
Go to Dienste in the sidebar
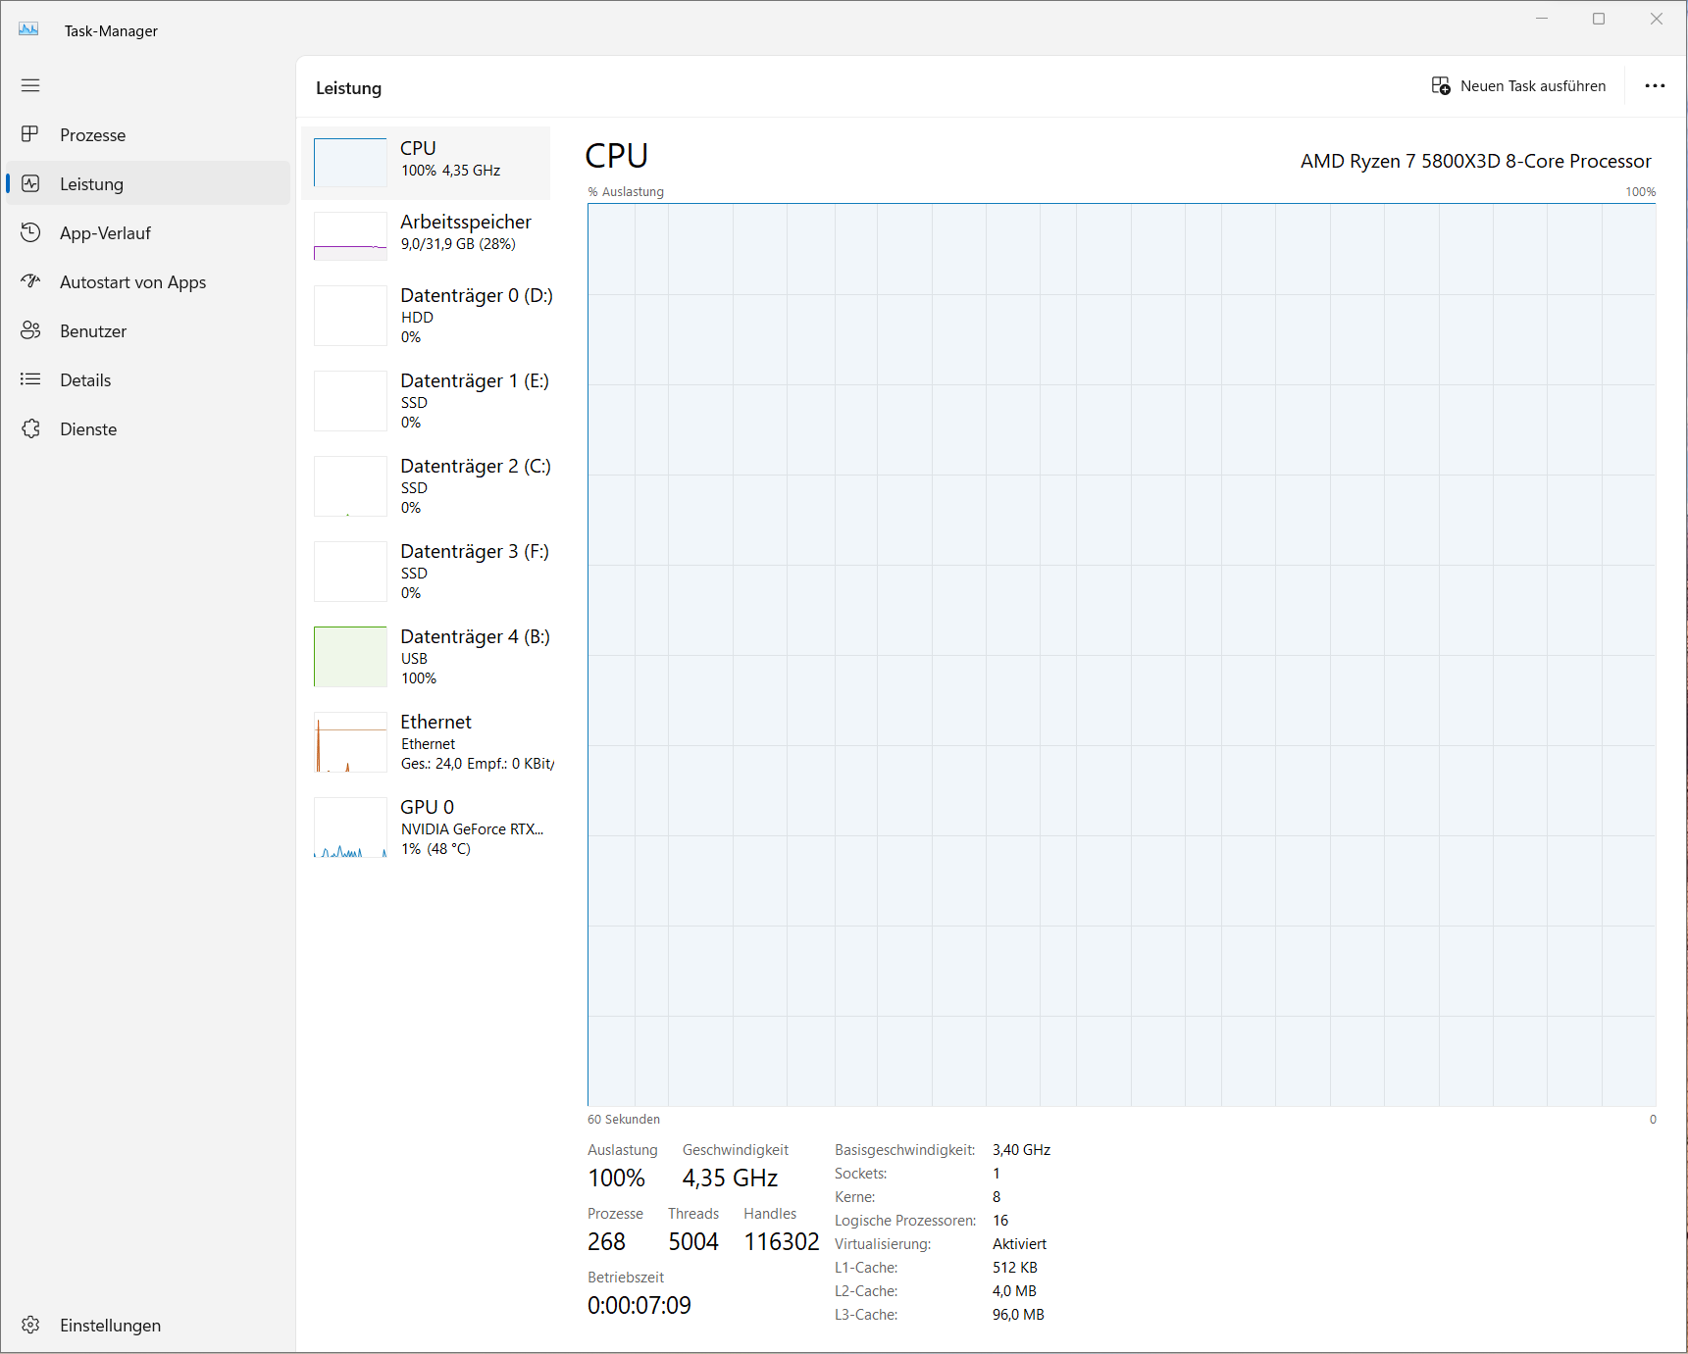coord(147,428)
